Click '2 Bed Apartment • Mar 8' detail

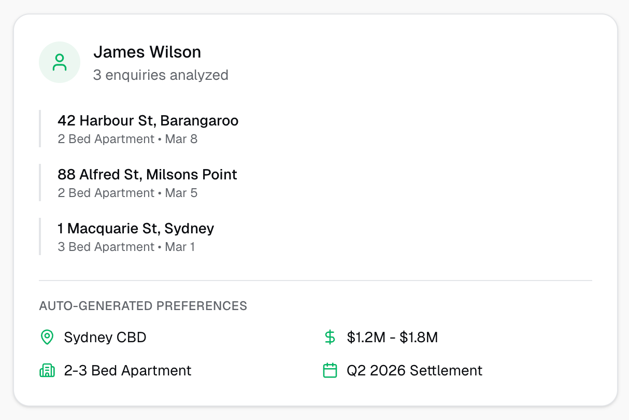[x=127, y=139]
